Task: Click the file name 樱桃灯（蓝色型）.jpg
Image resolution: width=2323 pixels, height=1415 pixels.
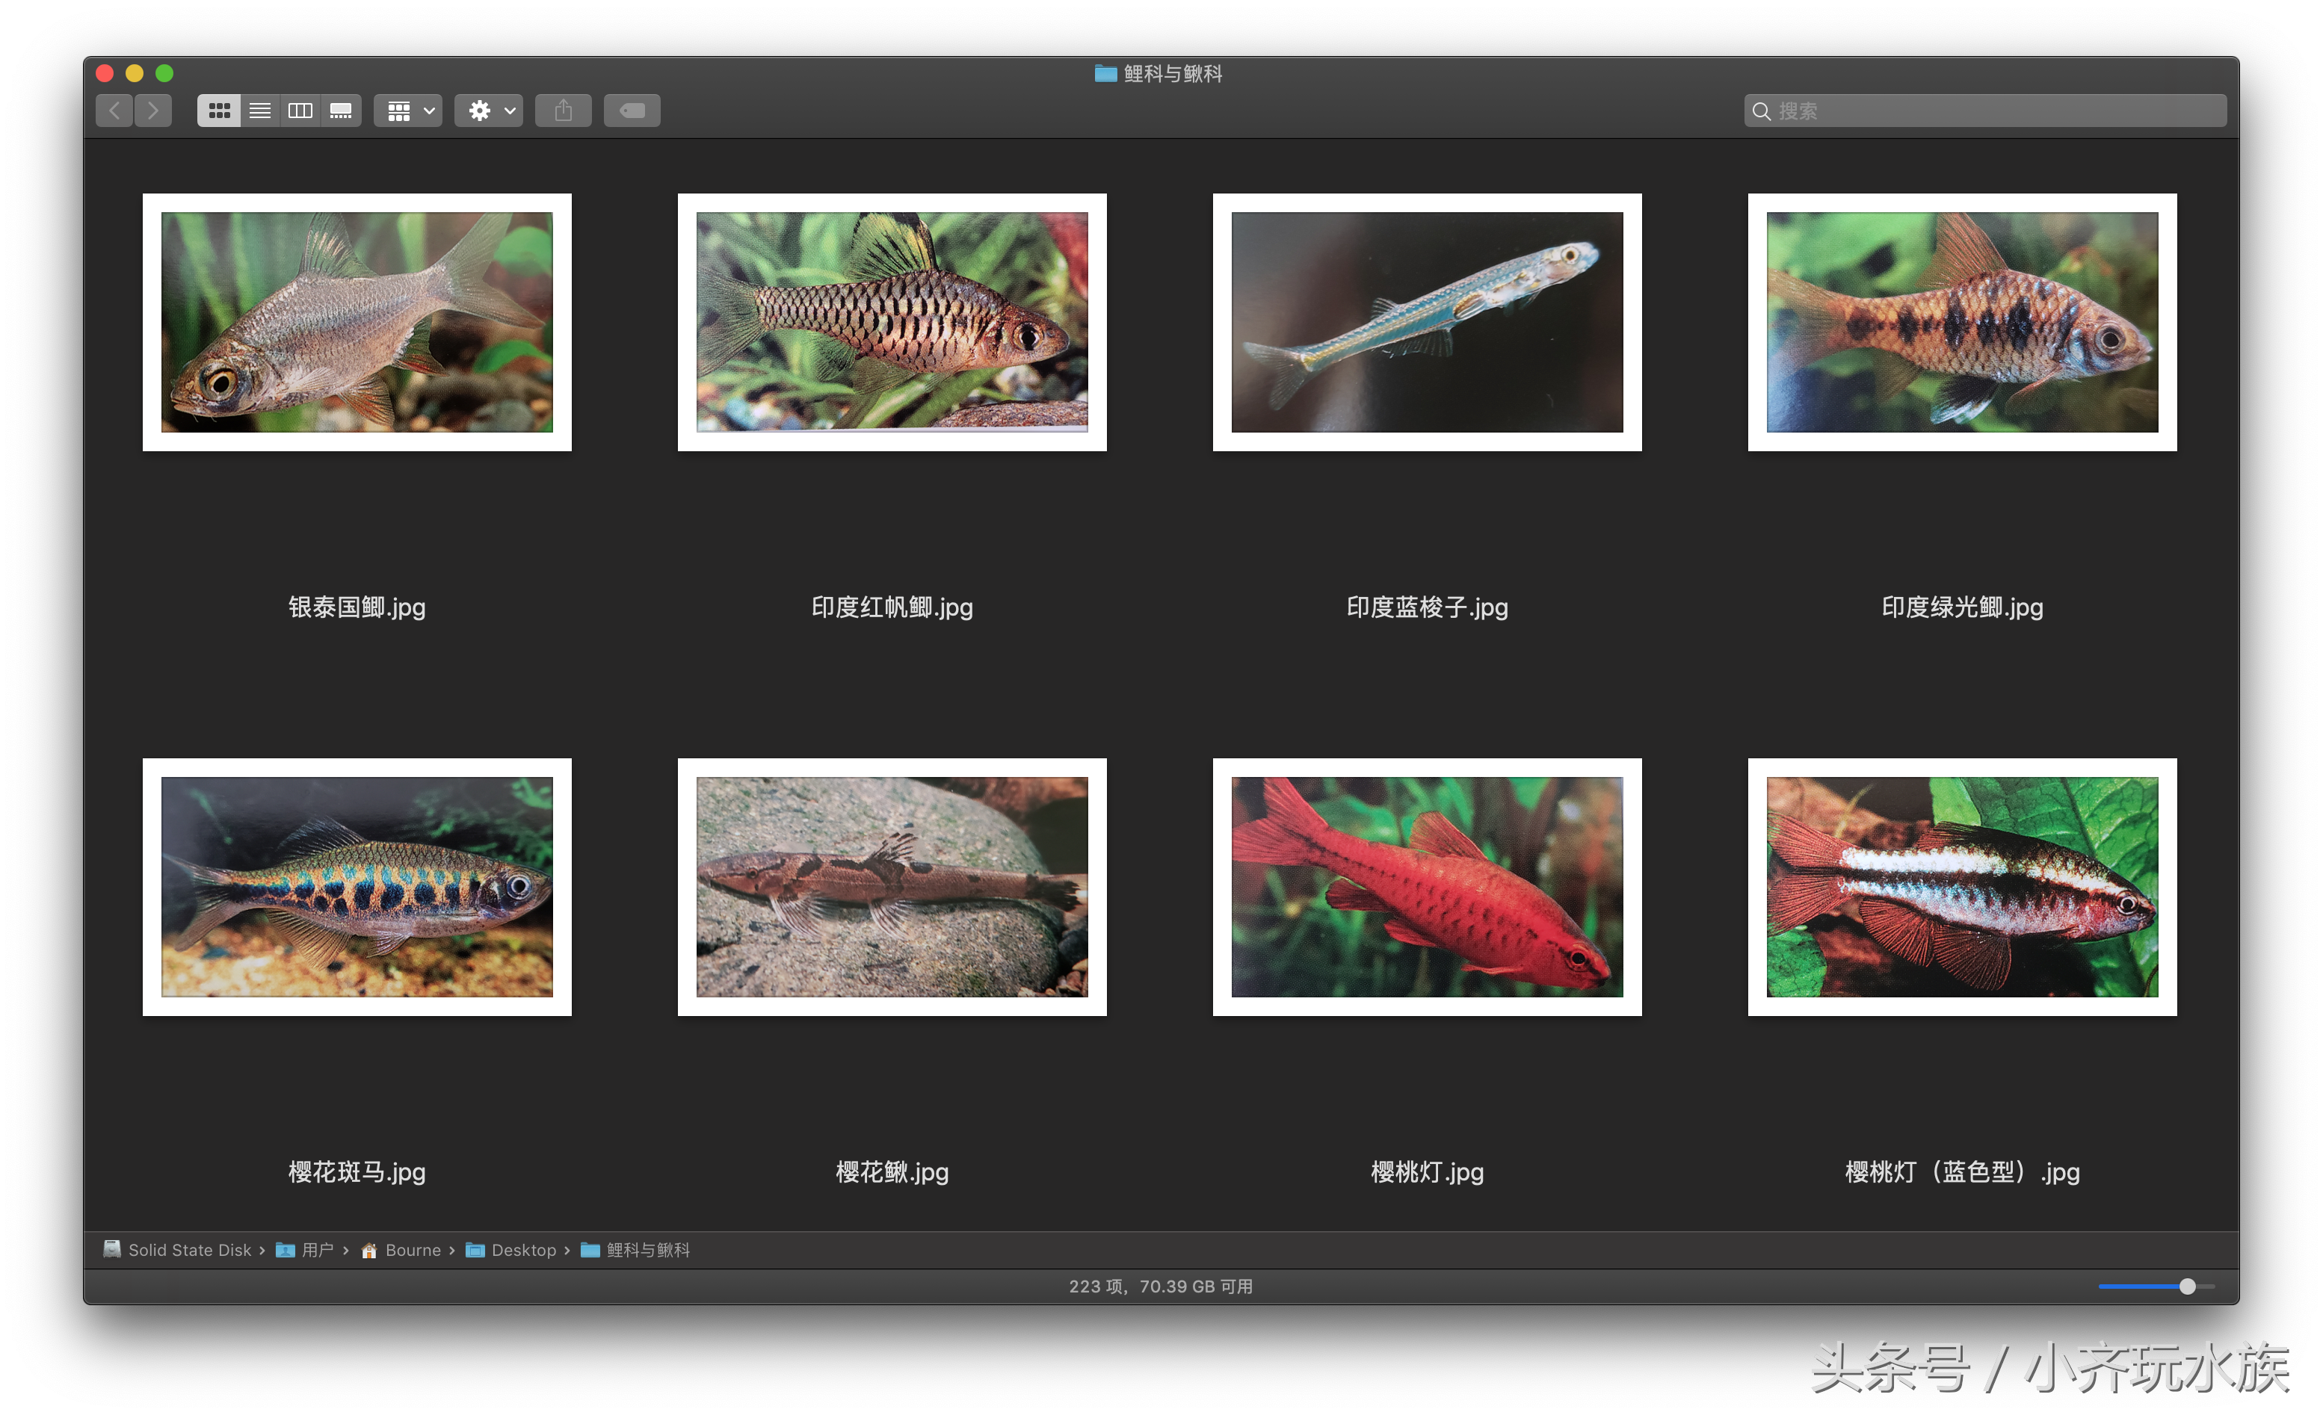Action: coord(1963,1173)
